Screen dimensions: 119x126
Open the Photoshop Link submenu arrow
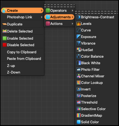tap(42, 17)
